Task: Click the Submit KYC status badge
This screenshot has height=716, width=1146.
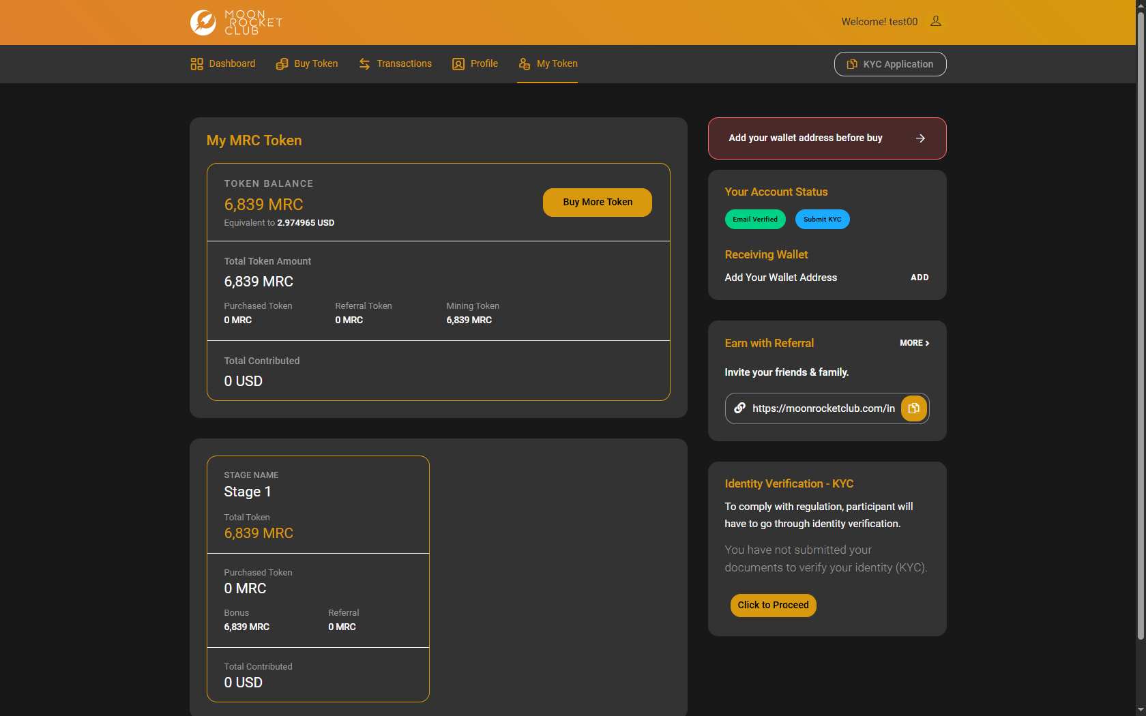Action: (x=822, y=220)
